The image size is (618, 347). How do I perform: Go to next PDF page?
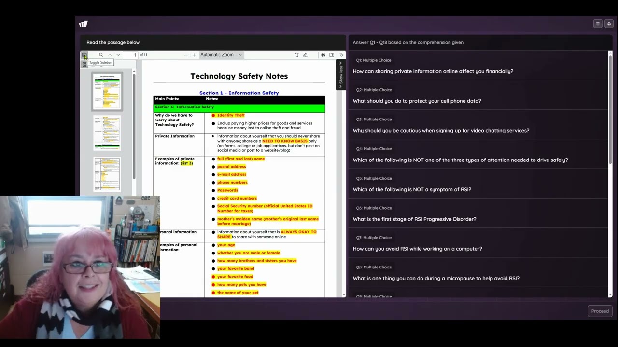[x=118, y=55]
